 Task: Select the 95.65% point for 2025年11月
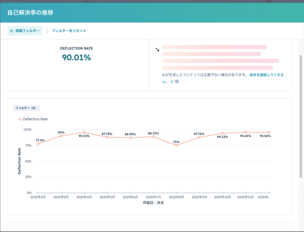[x=246, y=132]
